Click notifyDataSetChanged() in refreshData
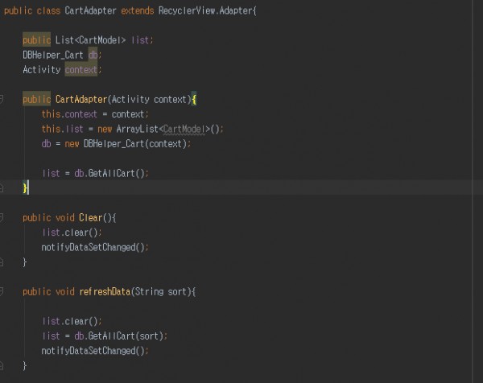 [93, 351]
